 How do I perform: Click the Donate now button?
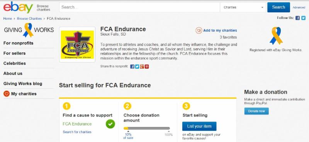pos(256,111)
